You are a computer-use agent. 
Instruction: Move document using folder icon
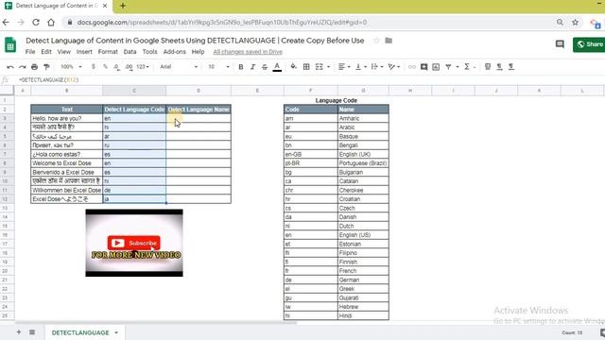[x=389, y=41]
